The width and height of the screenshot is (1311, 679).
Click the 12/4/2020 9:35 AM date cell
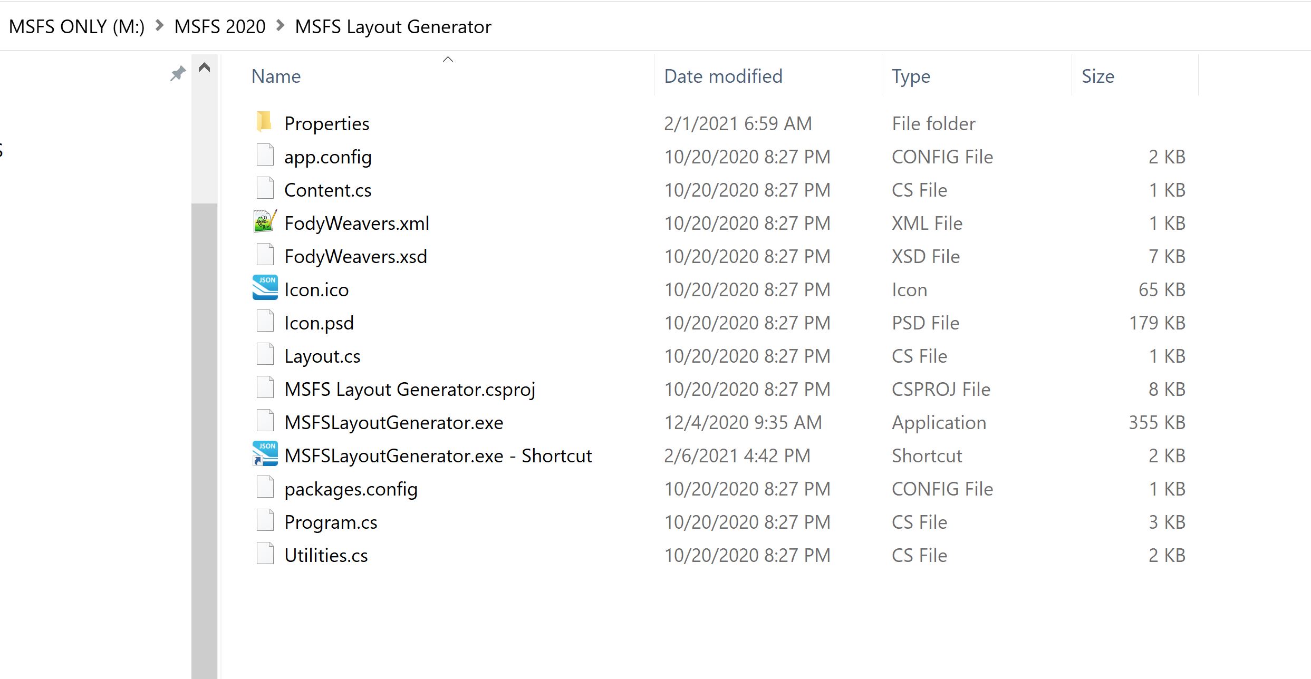pos(743,423)
